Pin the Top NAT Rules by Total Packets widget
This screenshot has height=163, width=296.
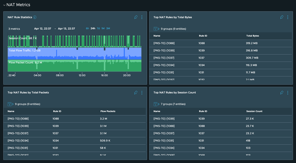[x=136, y=93]
